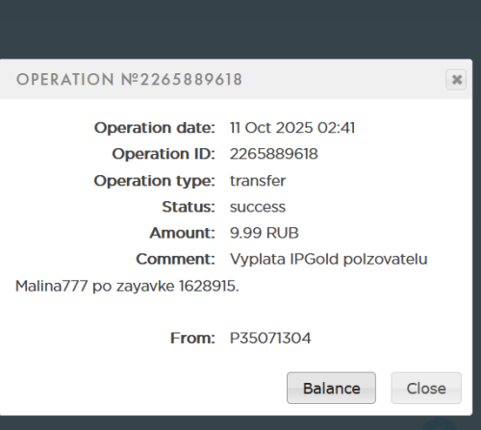Screen dimensions: 481x430
Task: Click the operation type value transfer
Action: [x=258, y=181]
